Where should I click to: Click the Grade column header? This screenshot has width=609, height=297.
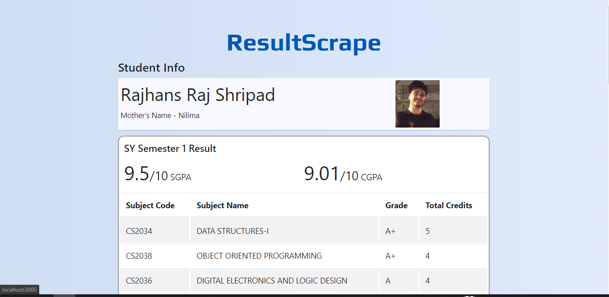tap(396, 205)
